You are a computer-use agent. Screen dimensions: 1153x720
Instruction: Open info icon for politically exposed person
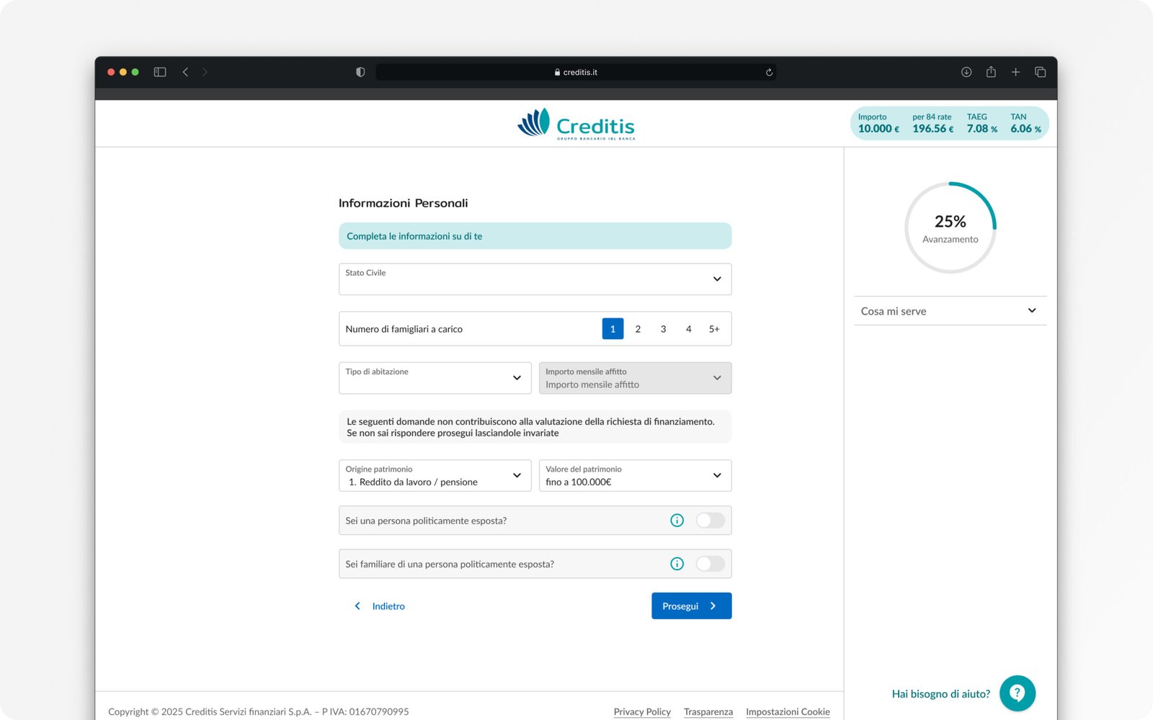point(677,521)
